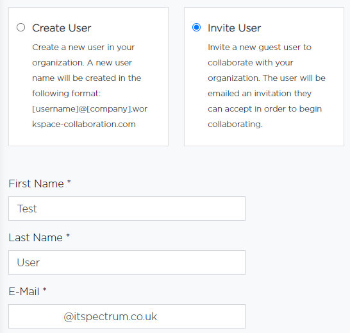Click the Create User description paragraph

[x=90, y=86]
